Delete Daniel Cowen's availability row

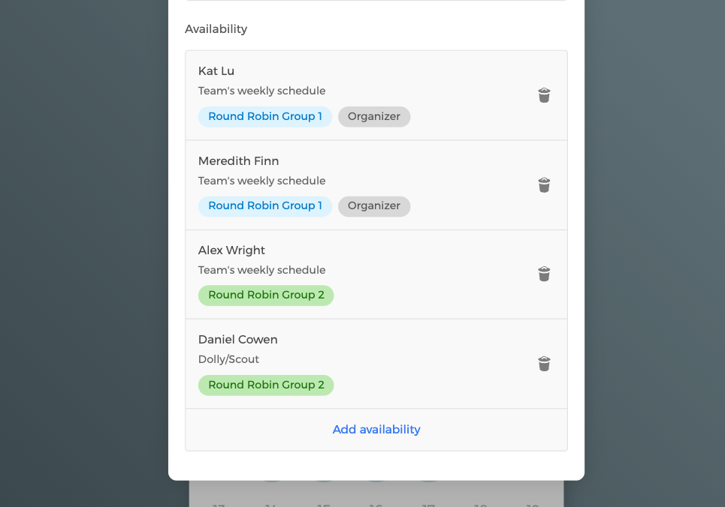544,364
